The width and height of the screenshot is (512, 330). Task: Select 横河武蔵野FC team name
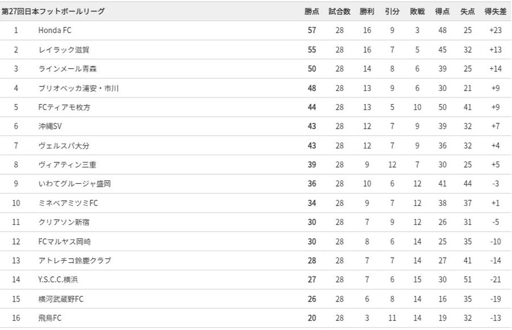pos(61,299)
